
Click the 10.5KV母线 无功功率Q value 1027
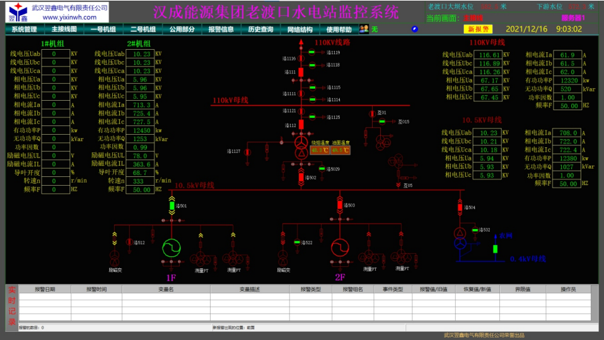[567, 167]
